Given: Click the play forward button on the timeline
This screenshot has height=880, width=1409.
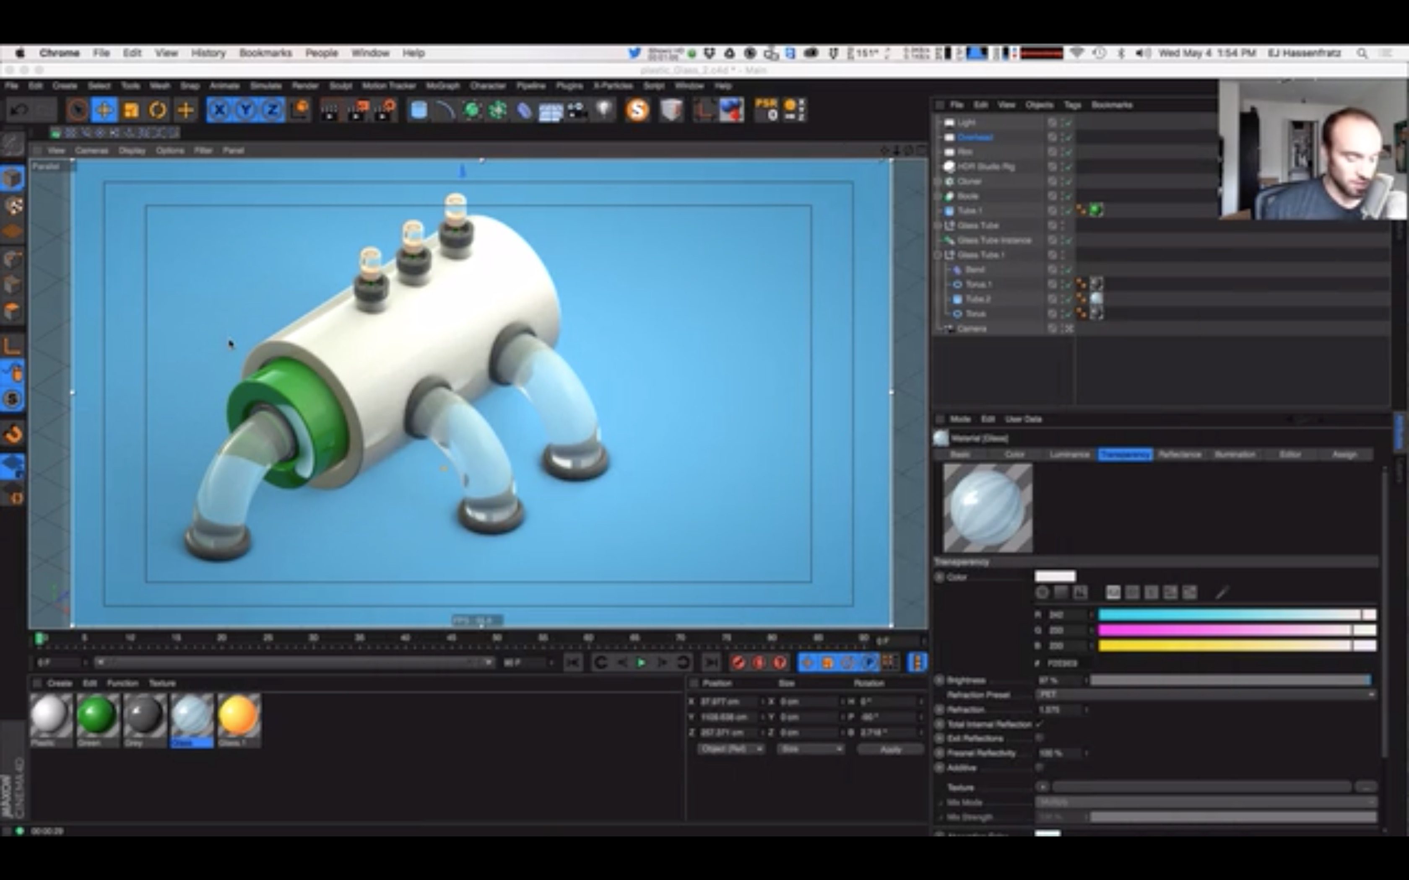Looking at the screenshot, I should click(x=641, y=663).
